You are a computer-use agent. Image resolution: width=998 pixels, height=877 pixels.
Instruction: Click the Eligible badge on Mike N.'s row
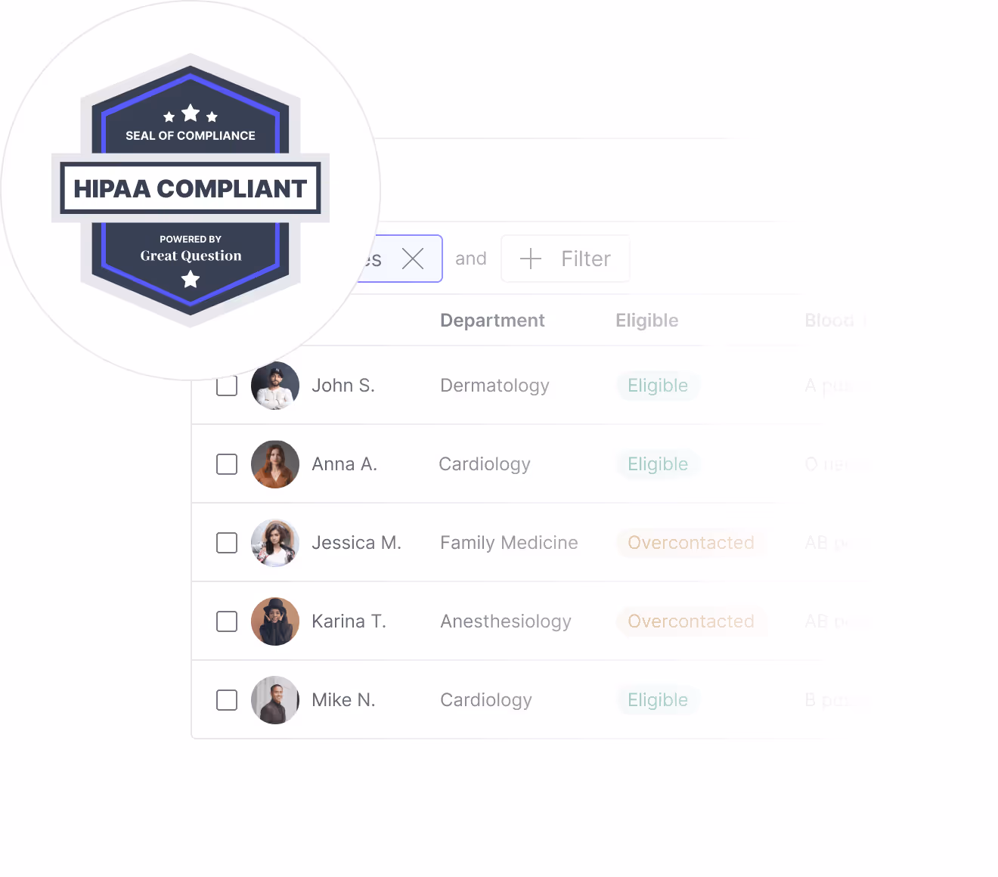pyautogui.click(x=657, y=700)
